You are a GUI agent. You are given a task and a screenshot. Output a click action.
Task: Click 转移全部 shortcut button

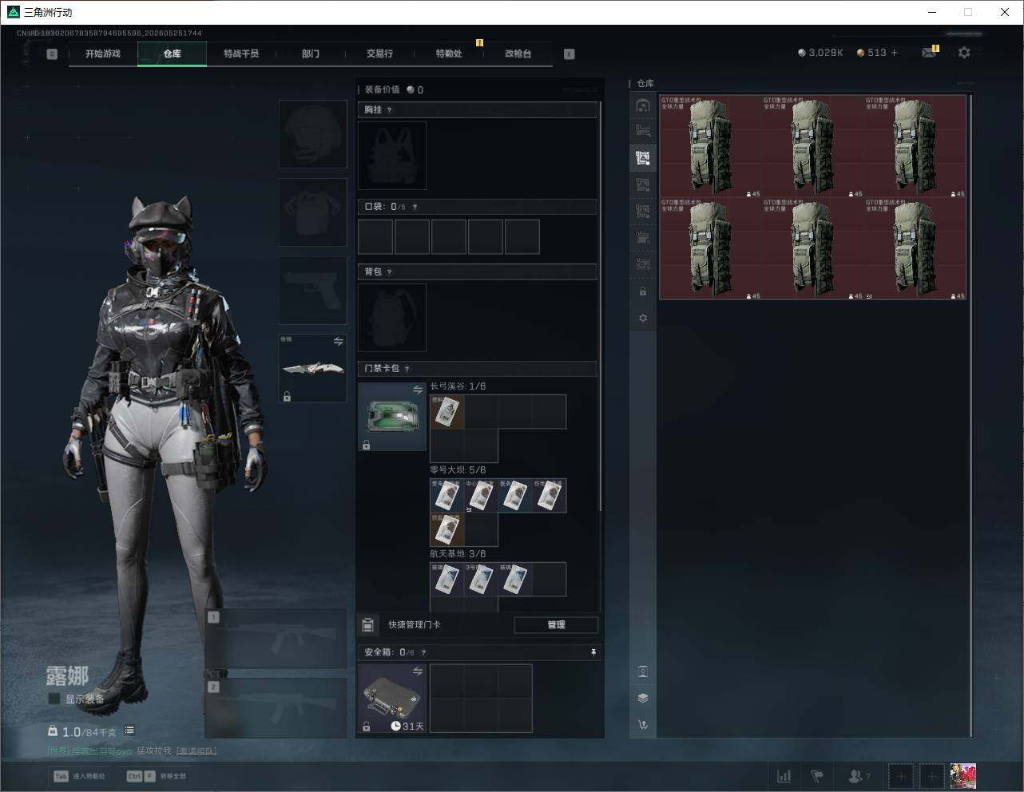pyautogui.click(x=158, y=776)
